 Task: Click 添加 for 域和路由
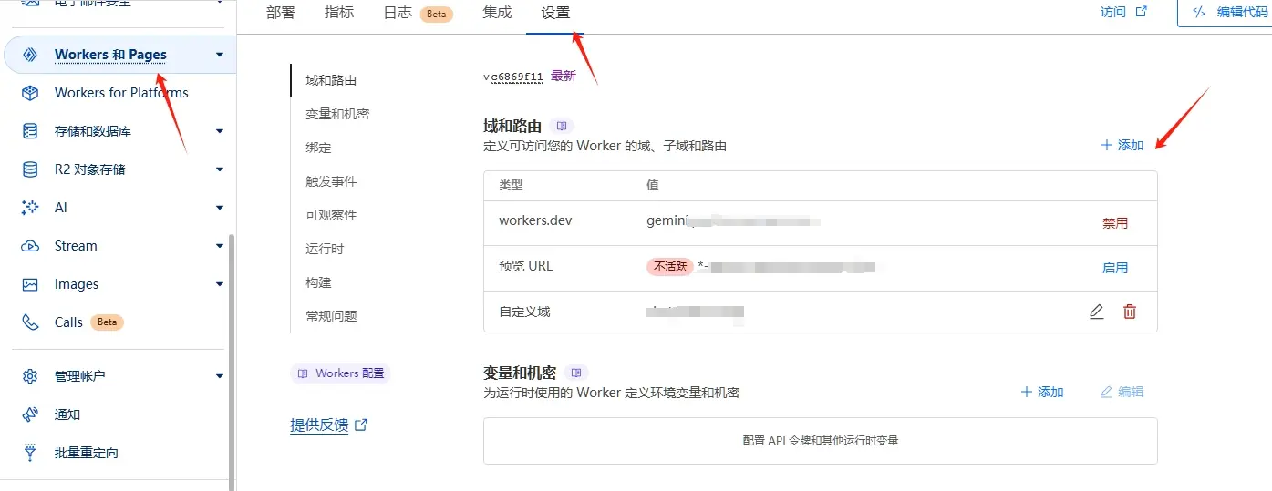pos(1122,145)
